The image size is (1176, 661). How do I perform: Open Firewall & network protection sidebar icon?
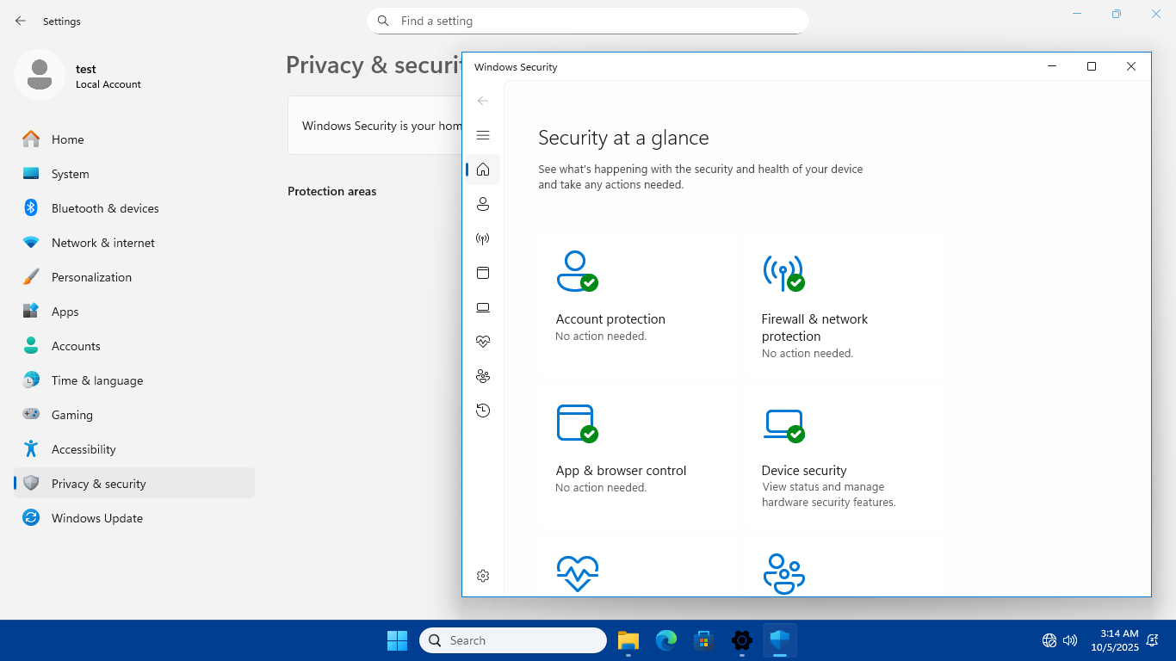pos(483,238)
